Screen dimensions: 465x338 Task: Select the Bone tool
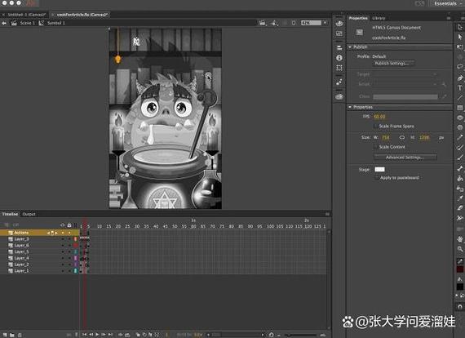(x=460, y=168)
